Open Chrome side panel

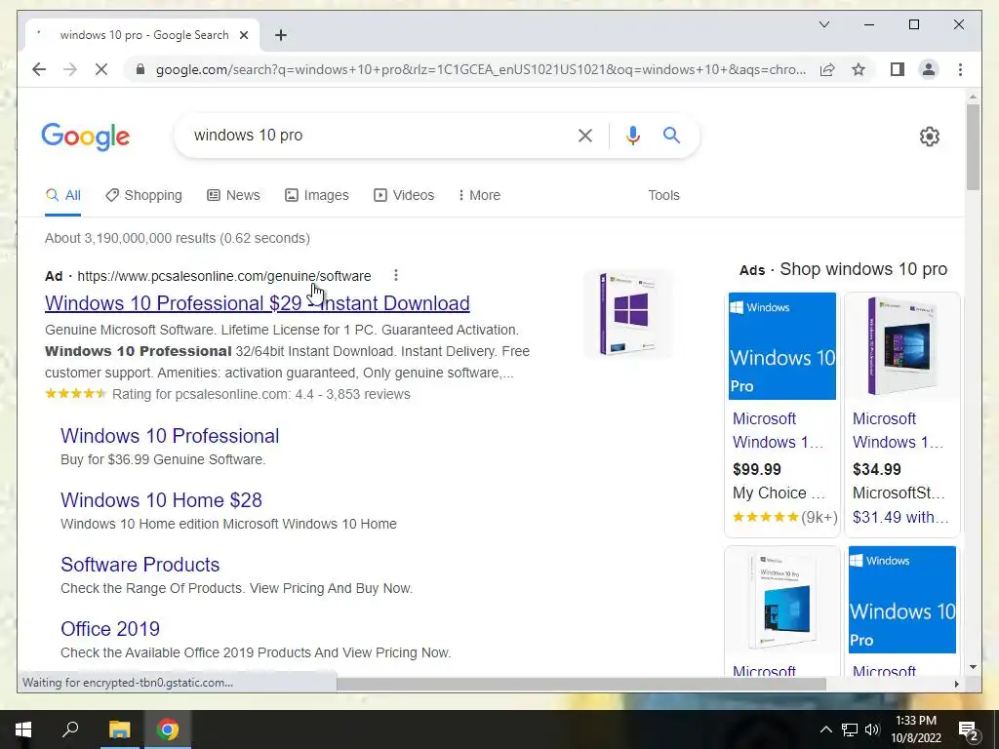pos(898,69)
